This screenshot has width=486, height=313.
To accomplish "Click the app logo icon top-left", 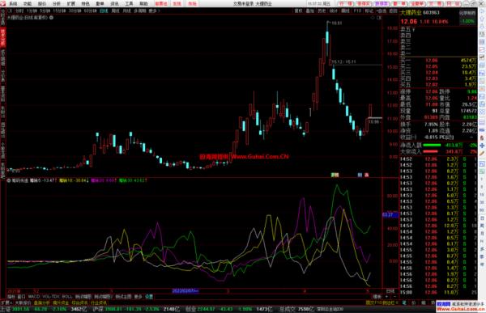I will coord(3,3).
